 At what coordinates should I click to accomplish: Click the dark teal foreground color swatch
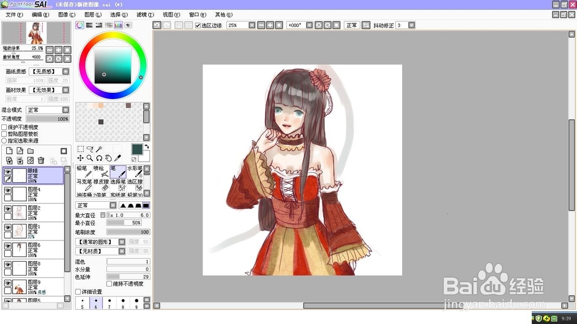pyautogui.click(x=137, y=149)
